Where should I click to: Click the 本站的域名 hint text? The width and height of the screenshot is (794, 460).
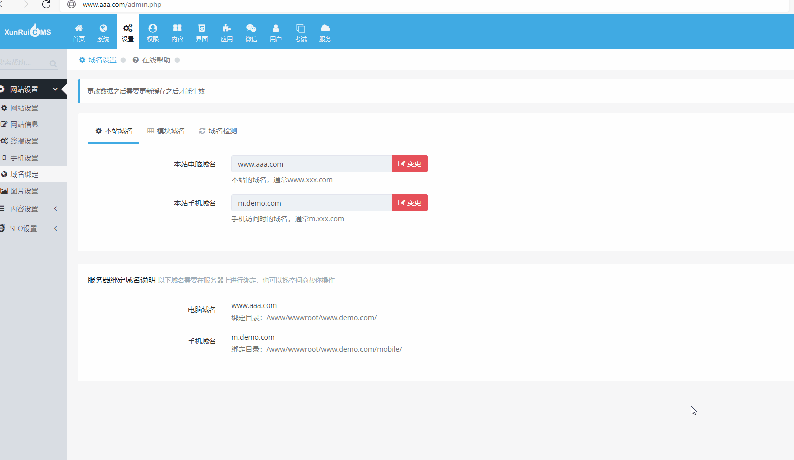point(282,180)
